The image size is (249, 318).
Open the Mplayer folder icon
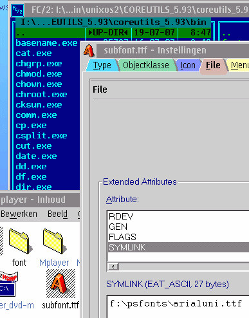(x=55, y=241)
